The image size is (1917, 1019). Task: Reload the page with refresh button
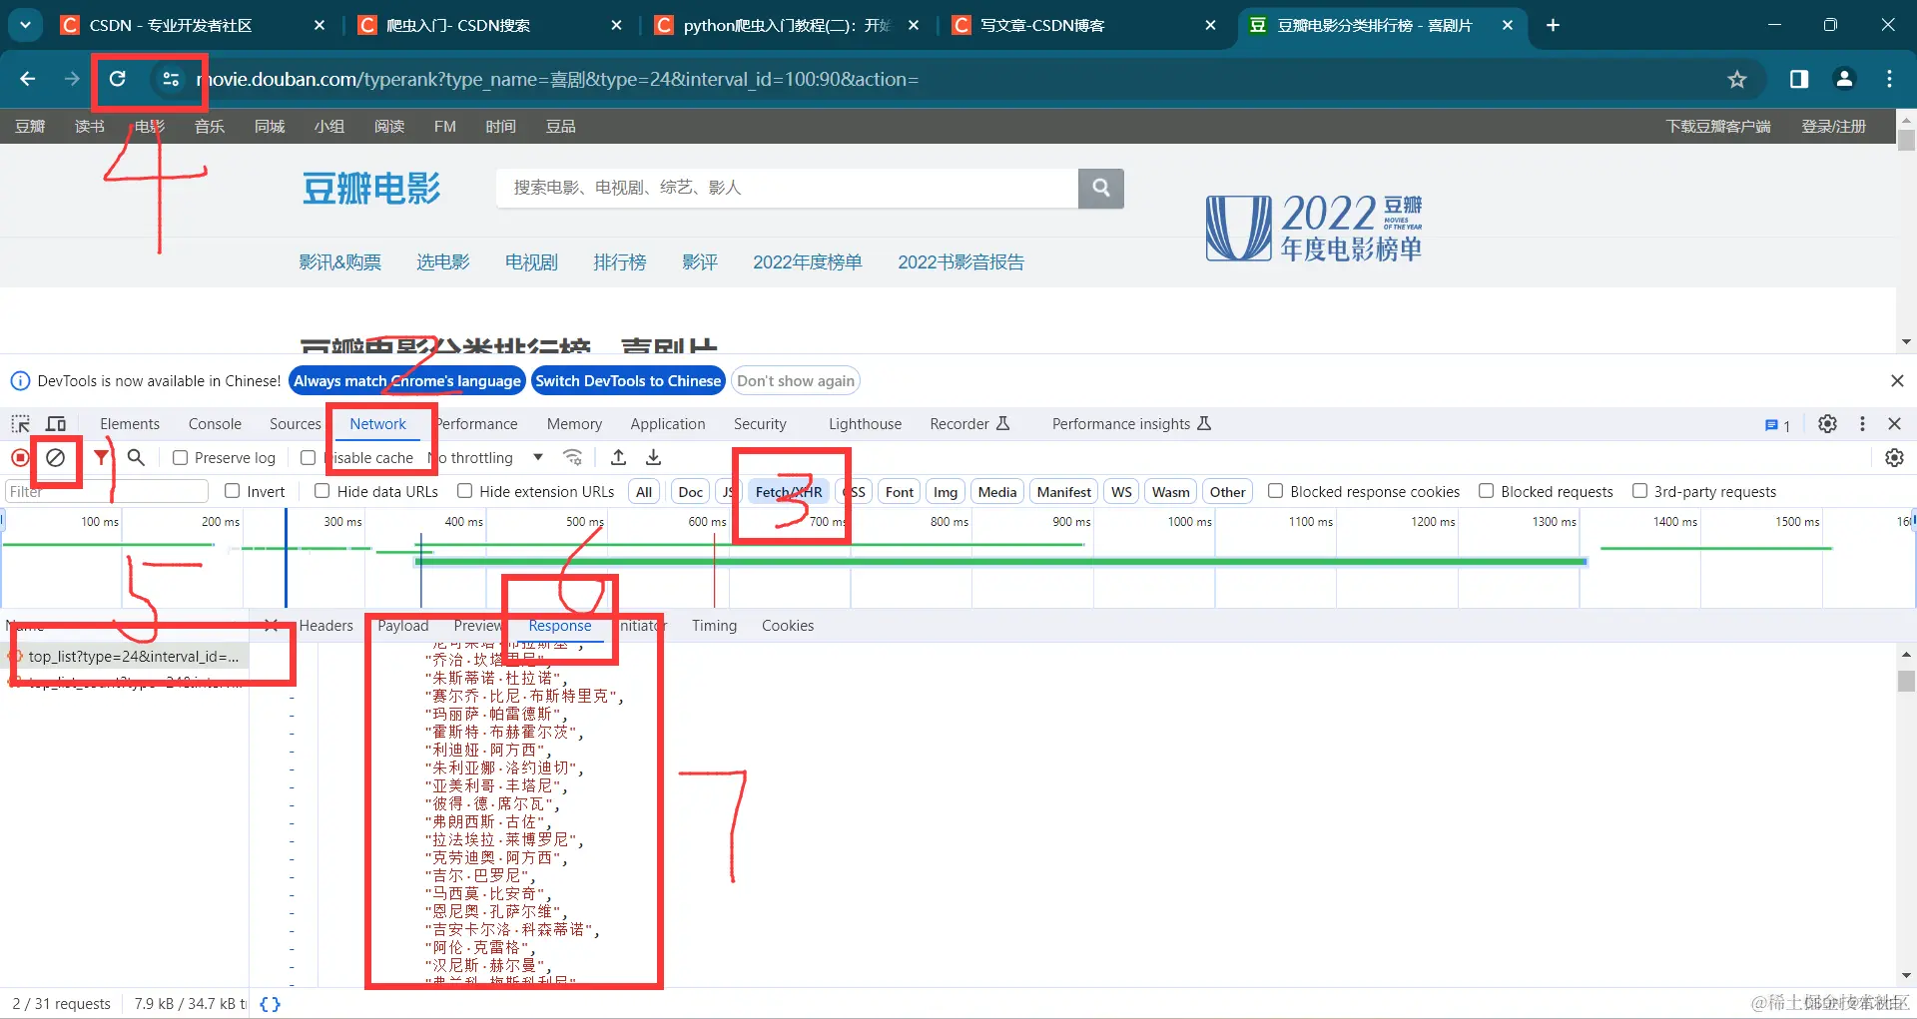118,79
